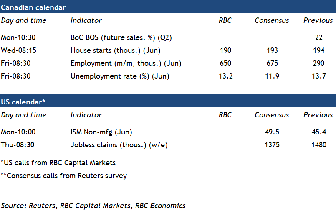This screenshot has height=216, width=336.
Task: Select the BoC BOS future sales indicator
Action: (x=121, y=37)
